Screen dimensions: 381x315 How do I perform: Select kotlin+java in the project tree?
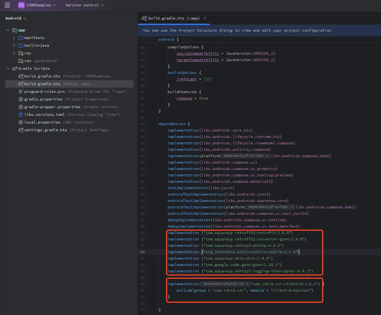(x=37, y=45)
